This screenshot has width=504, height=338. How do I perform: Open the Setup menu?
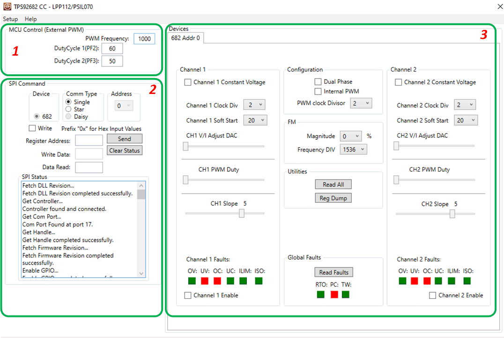click(10, 19)
